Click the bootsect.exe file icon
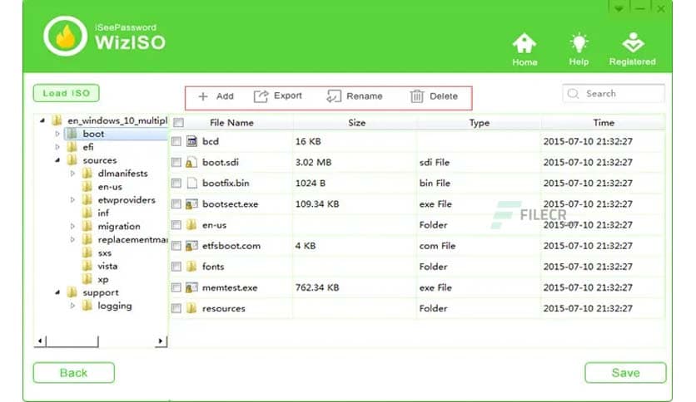The image size is (696, 402). click(x=191, y=204)
